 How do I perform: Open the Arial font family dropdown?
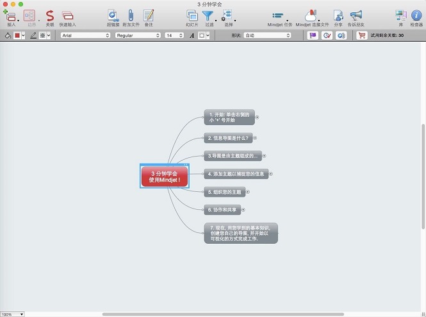pos(85,35)
